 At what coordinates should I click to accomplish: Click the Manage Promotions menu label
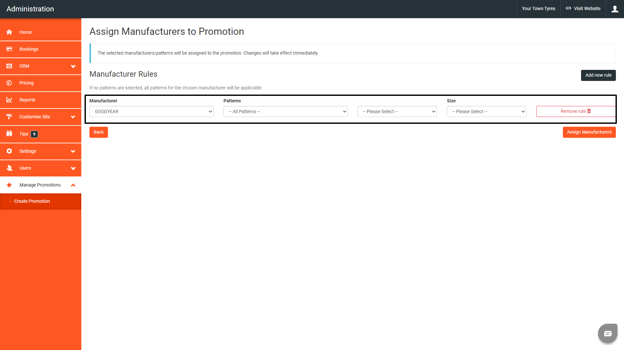coord(40,185)
